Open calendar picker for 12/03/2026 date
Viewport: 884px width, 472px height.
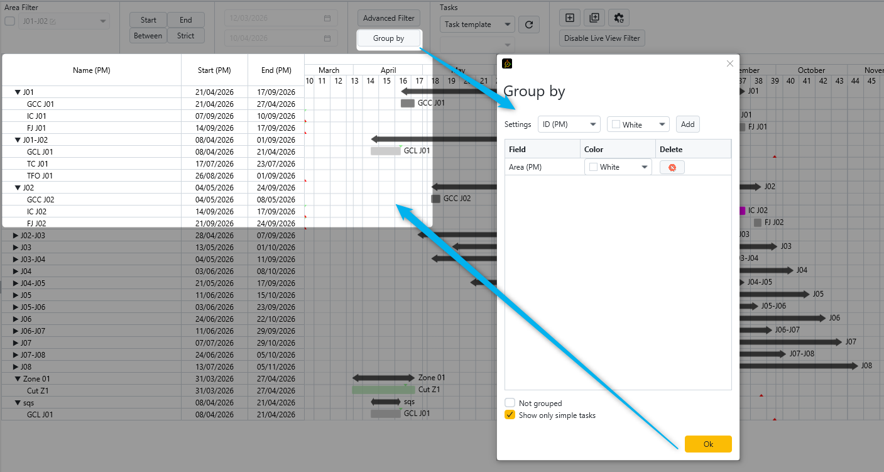pyautogui.click(x=327, y=19)
